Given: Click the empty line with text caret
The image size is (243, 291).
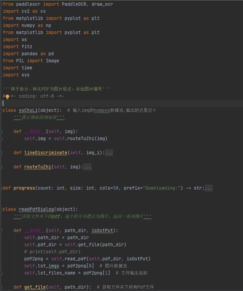Looking at the screenshot, I should 121,103.
